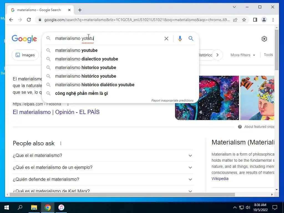Viewport: 284px width, 213px height.
Task: Open a new tab with plus button
Action: click(x=80, y=10)
